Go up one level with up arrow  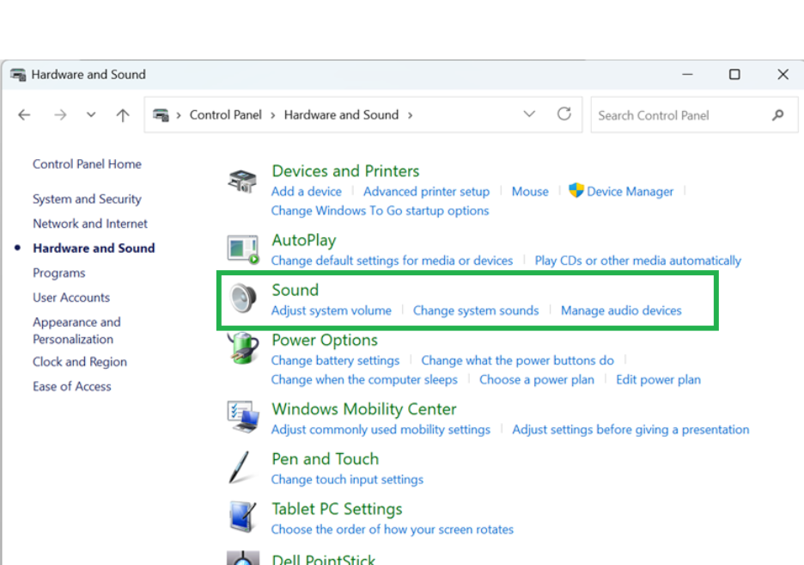(123, 115)
